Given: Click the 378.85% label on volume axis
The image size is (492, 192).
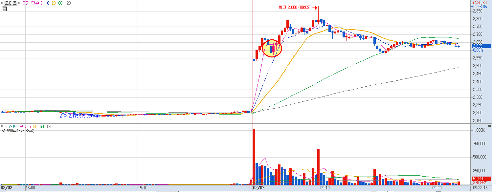Looking at the screenshot, I should (x=480, y=182).
